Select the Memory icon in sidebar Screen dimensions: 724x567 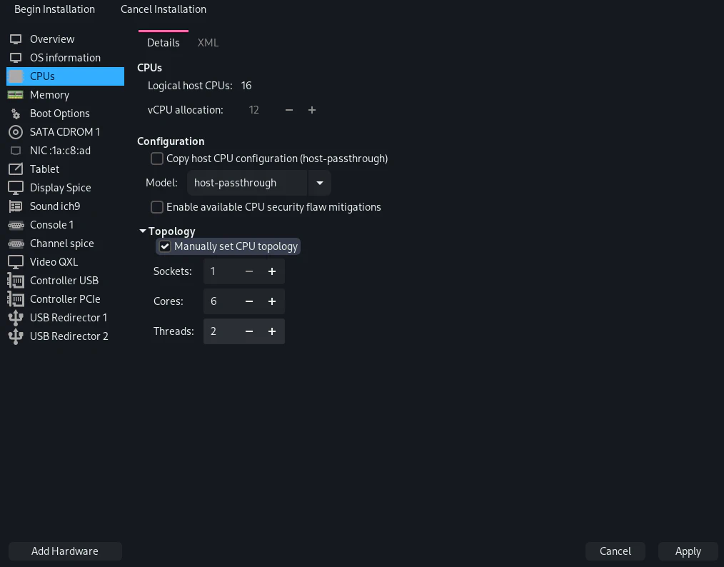(16, 95)
